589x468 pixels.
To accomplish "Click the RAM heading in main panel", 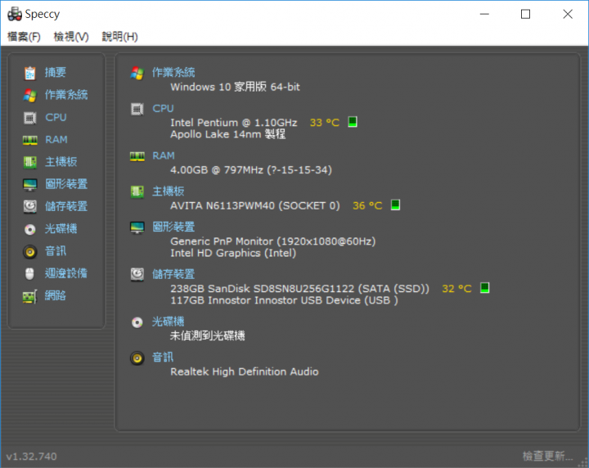I will [x=164, y=156].
